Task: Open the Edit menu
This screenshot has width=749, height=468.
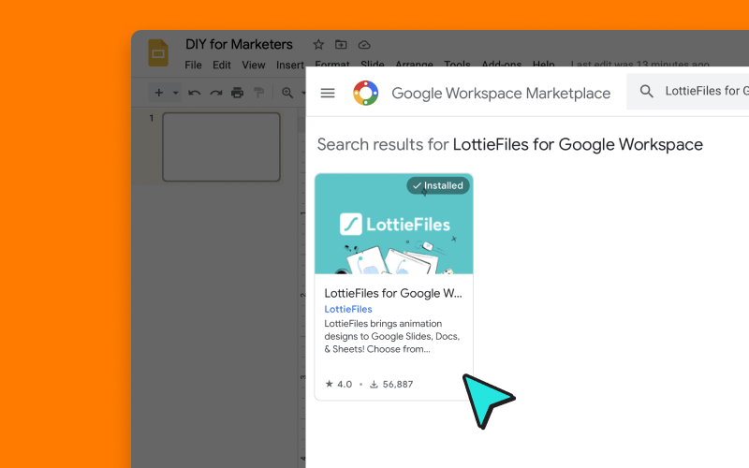Action: pos(222,65)
